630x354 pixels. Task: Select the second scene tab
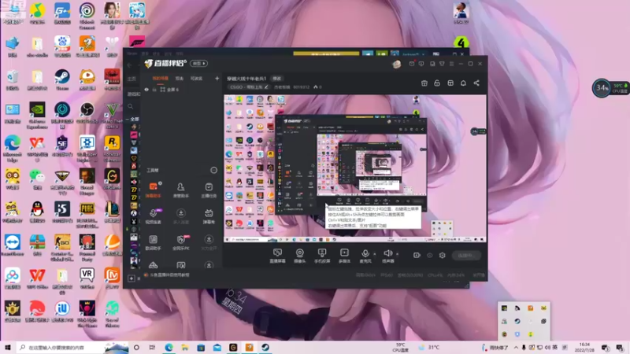pyautogui.click(x=180, y=78)
